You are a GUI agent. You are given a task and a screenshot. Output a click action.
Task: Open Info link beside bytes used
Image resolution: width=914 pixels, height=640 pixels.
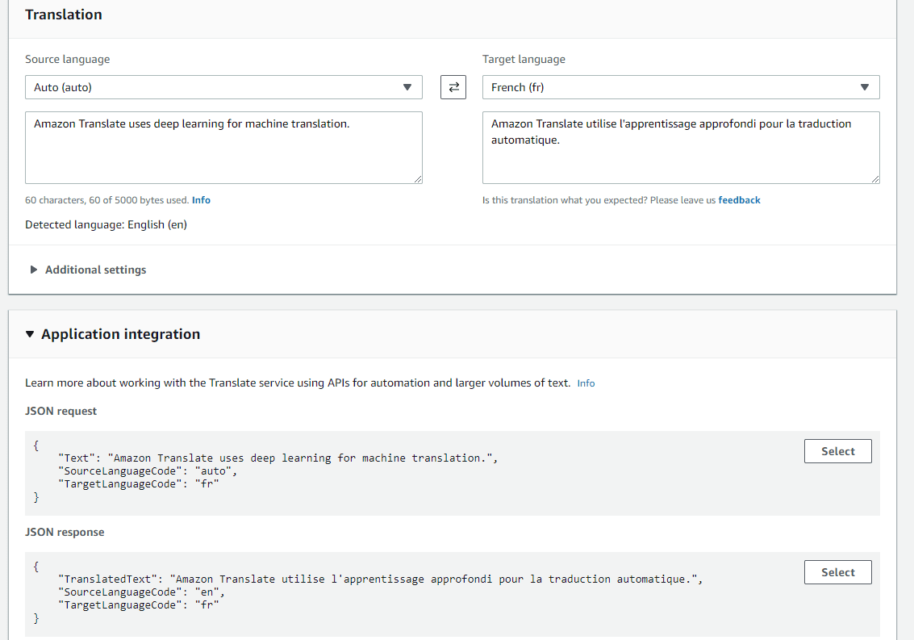click(x=201, y=200)
